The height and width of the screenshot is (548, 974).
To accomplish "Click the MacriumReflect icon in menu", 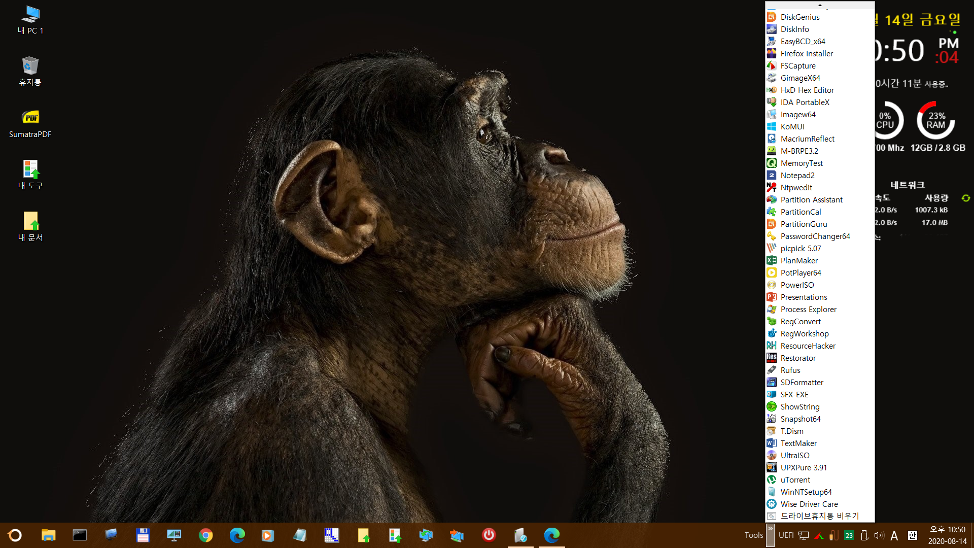I will (772, 139).
